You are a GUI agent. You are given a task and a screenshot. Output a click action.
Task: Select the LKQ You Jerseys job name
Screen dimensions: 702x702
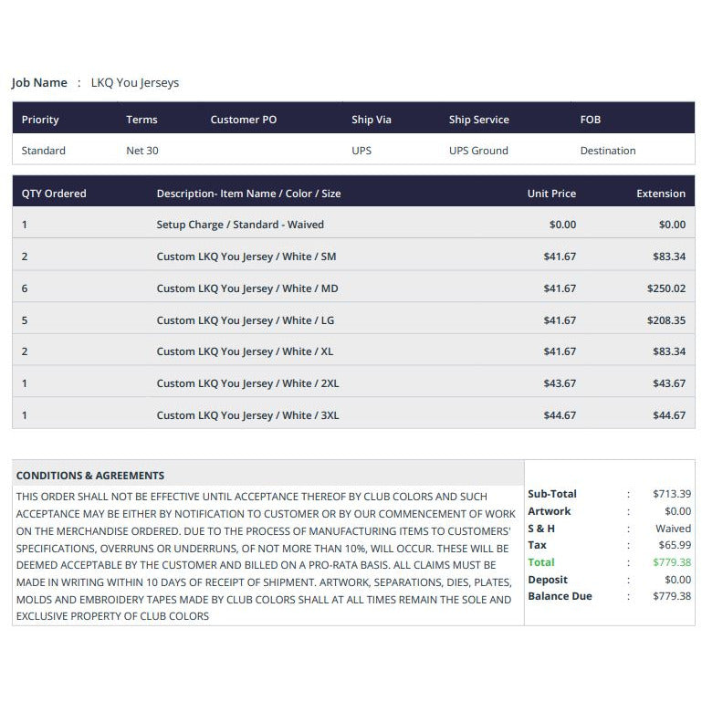click(135, 83)
